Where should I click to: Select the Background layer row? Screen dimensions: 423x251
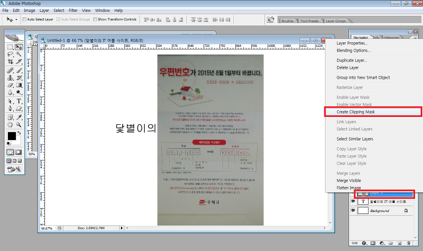[x=381, y=211]
